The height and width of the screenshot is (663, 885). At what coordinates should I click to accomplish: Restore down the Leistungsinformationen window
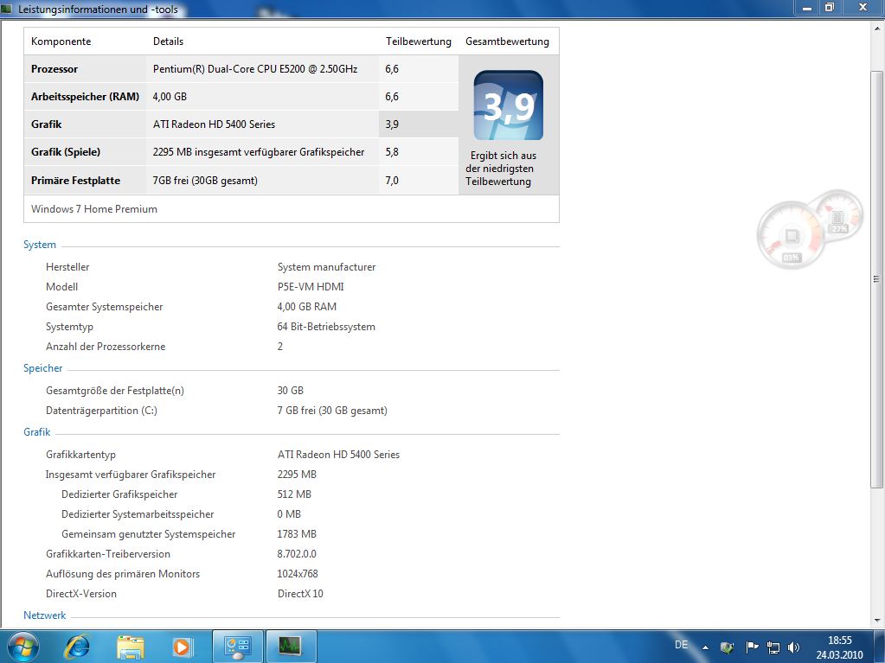829,8
